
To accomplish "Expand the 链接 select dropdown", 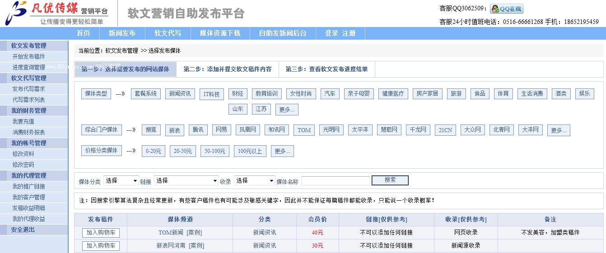I will pos(186,180).
